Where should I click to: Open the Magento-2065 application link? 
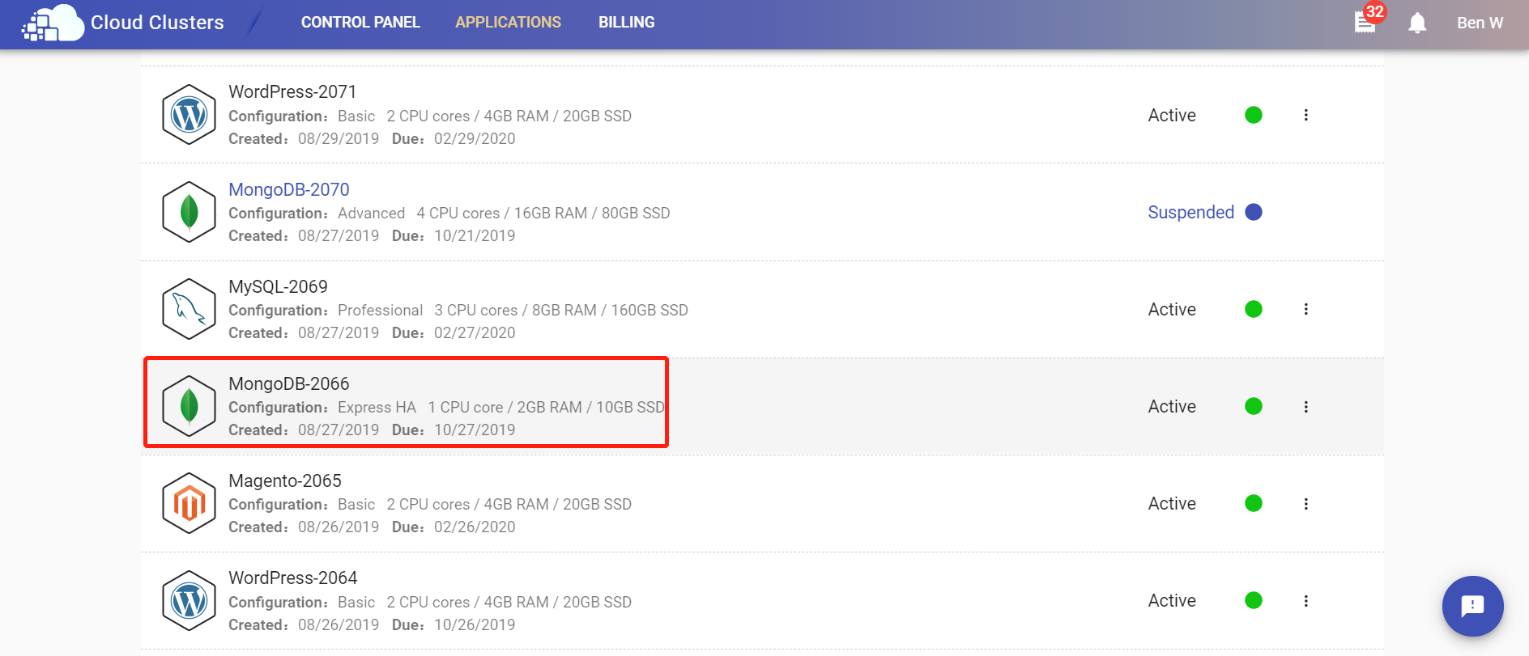point(285,481)
